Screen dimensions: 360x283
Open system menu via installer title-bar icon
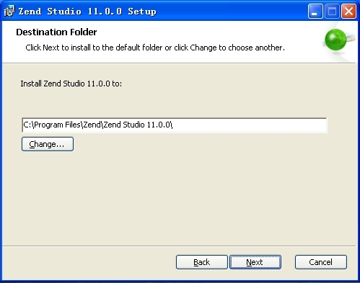pos(9,12)
